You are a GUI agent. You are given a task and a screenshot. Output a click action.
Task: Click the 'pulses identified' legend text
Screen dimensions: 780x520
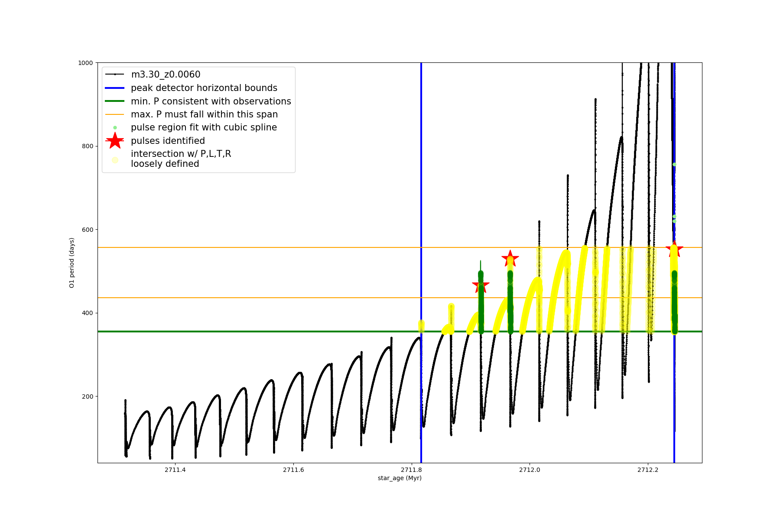168,141
